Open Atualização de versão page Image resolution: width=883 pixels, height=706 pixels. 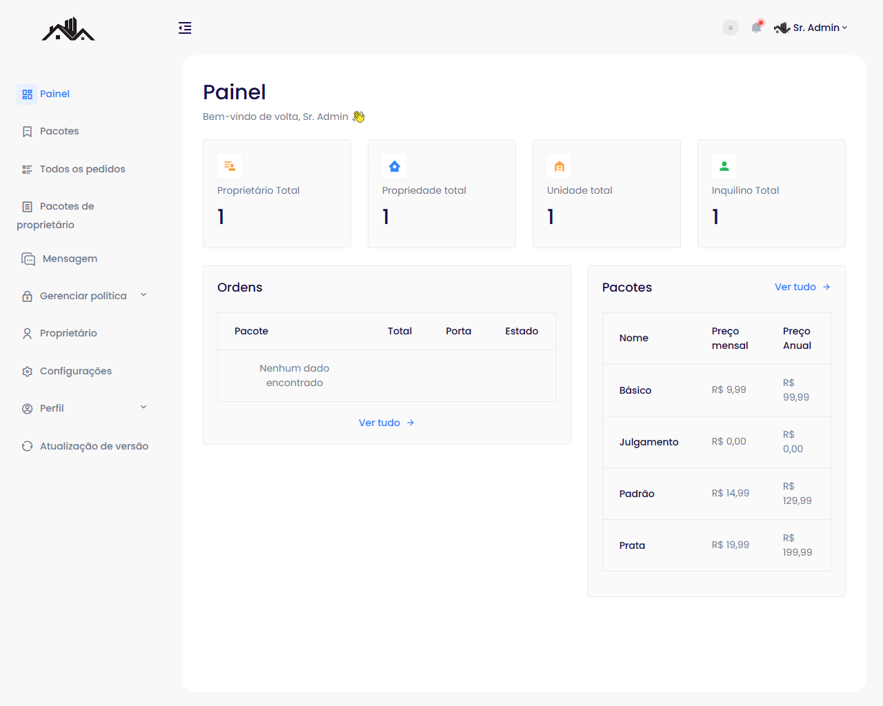(x=94, y=446)
